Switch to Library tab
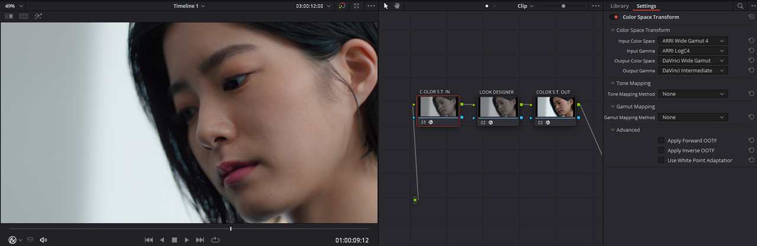Image resolution: width=757 pixels, height=246 pixels. [619, 6]
